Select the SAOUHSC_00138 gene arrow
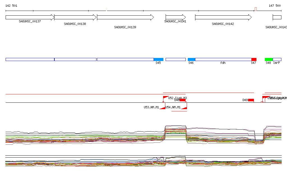This screenshot has width=287, height=171. click(75, 17)
